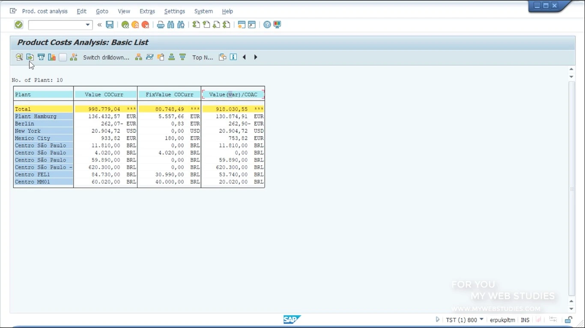Click the Print icon
This screenshot has width=585, height=328.
click(161, 25)
